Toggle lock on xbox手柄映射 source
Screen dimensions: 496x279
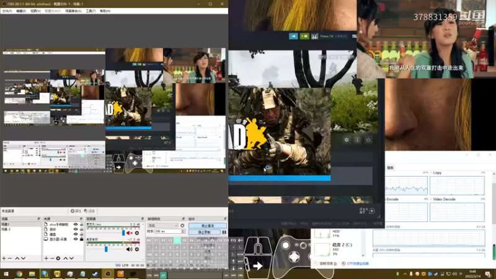tap(81, 224)
